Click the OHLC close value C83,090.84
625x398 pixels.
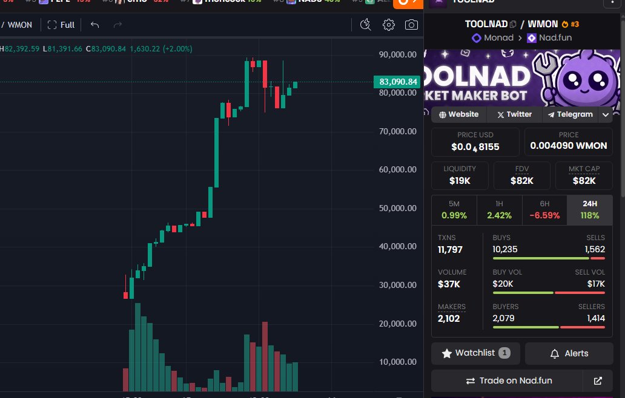(x=106, y=49)
